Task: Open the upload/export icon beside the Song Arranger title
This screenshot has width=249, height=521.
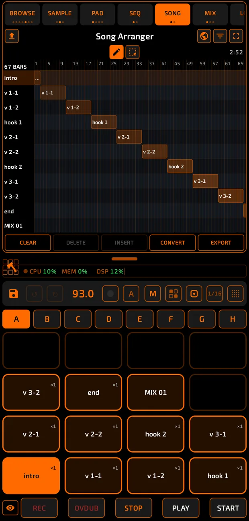Action: click(x=12, y=36)
